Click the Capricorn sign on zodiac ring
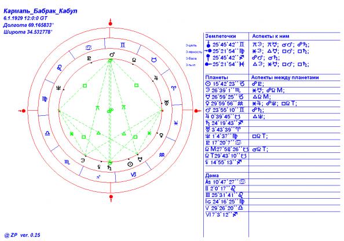344x241 pixels. click(x=133, y=174)
